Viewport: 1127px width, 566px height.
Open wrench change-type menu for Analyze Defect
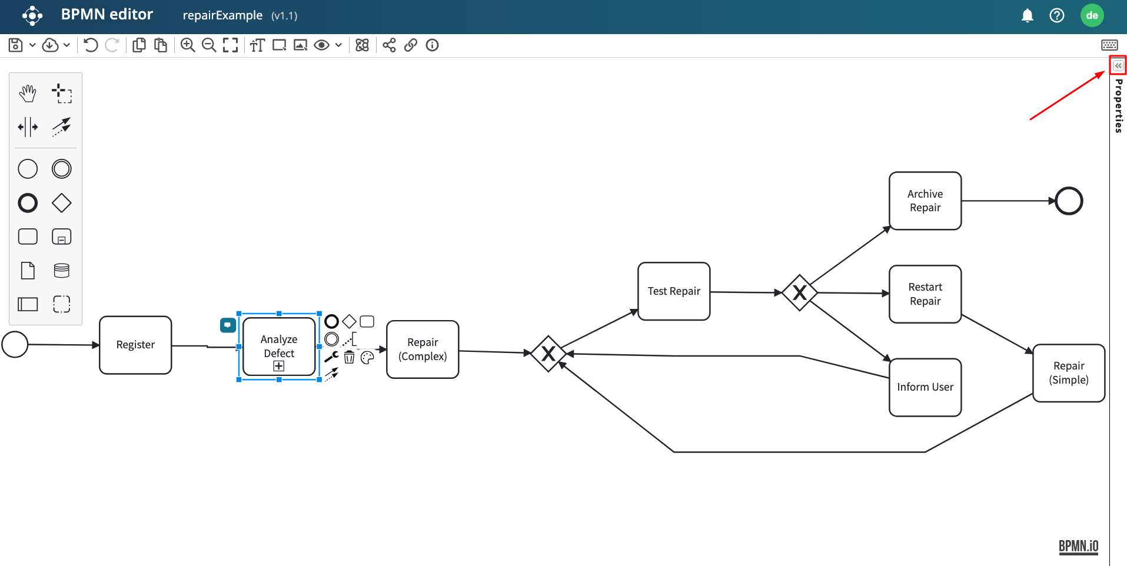pos(331,357)
